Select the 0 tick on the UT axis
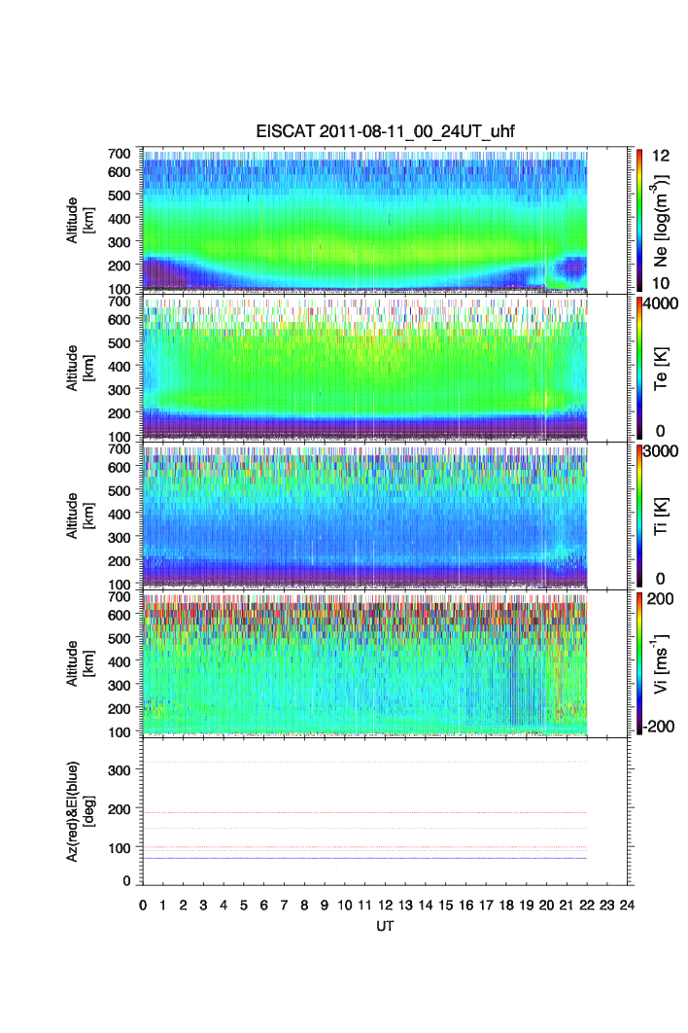The width and height of the screenshot is (688, 1033). 143,906
